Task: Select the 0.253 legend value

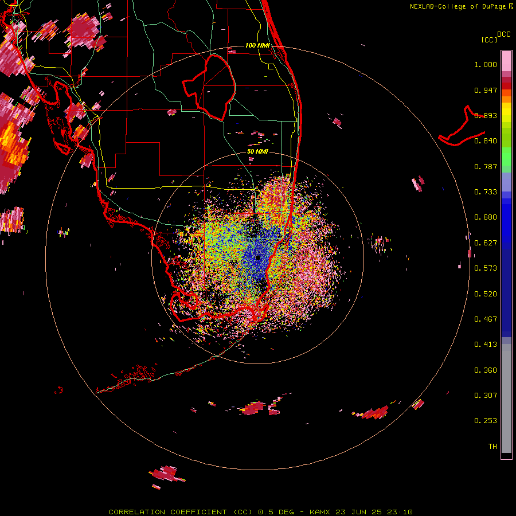Action: 486,421
